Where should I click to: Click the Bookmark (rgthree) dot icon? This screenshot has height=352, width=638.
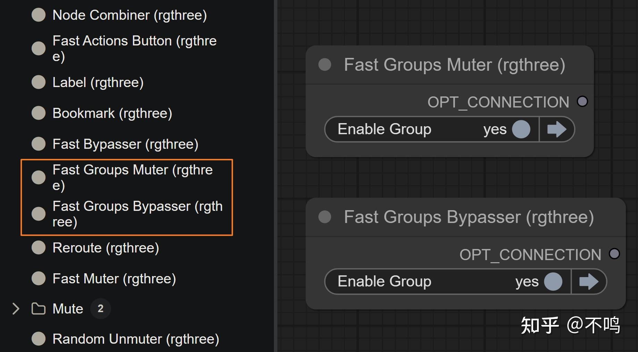pos(39,113)
